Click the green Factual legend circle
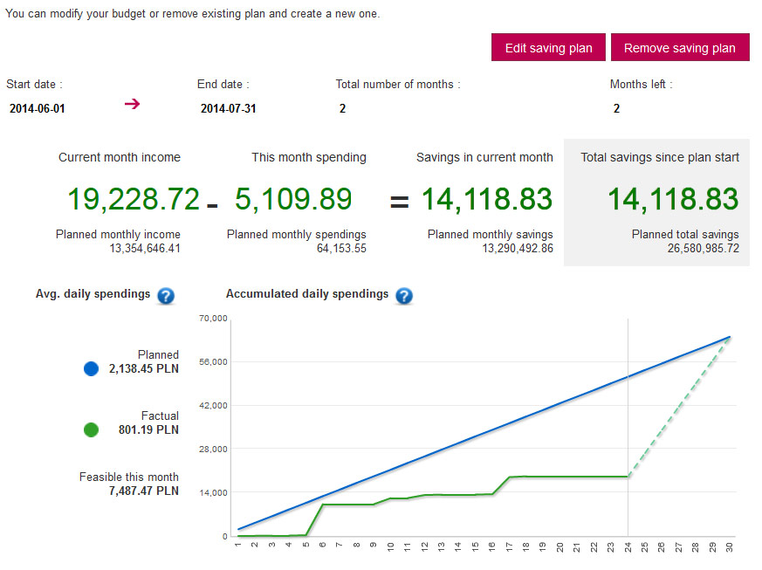The height and width of the screenshot is (570, 762). [92, 430]
